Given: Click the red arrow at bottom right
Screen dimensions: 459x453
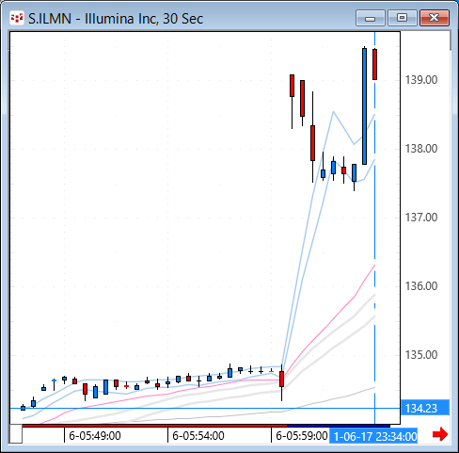Looking at the screenshot, I should (440, 434).
